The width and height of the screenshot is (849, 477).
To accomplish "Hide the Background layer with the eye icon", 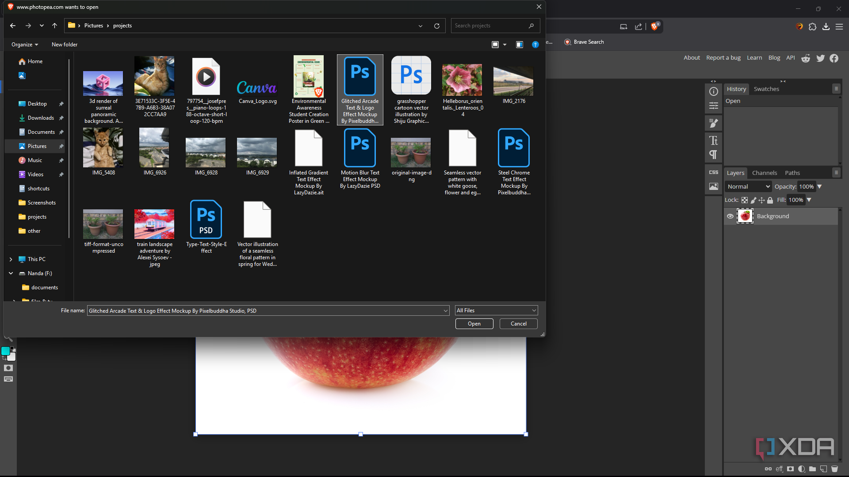I will coord(730,216).
